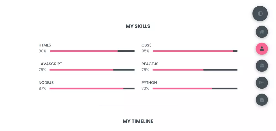The height and width of the screenshot is (131, 276).
Task: Click the 95% value for CSS3
Action: (145, 51)
